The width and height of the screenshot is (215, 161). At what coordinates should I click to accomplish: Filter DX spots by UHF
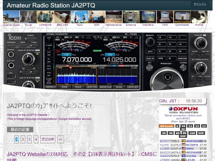click(x=183, y=136)
